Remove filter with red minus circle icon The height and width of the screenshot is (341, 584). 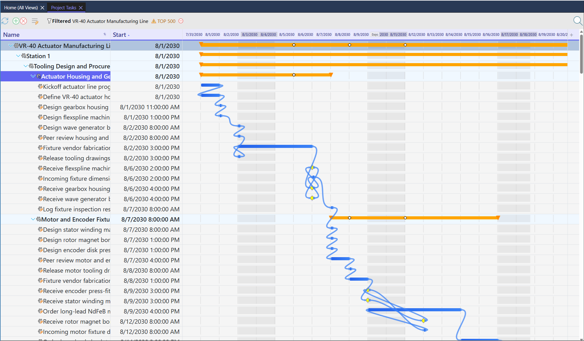click(181, 21)
